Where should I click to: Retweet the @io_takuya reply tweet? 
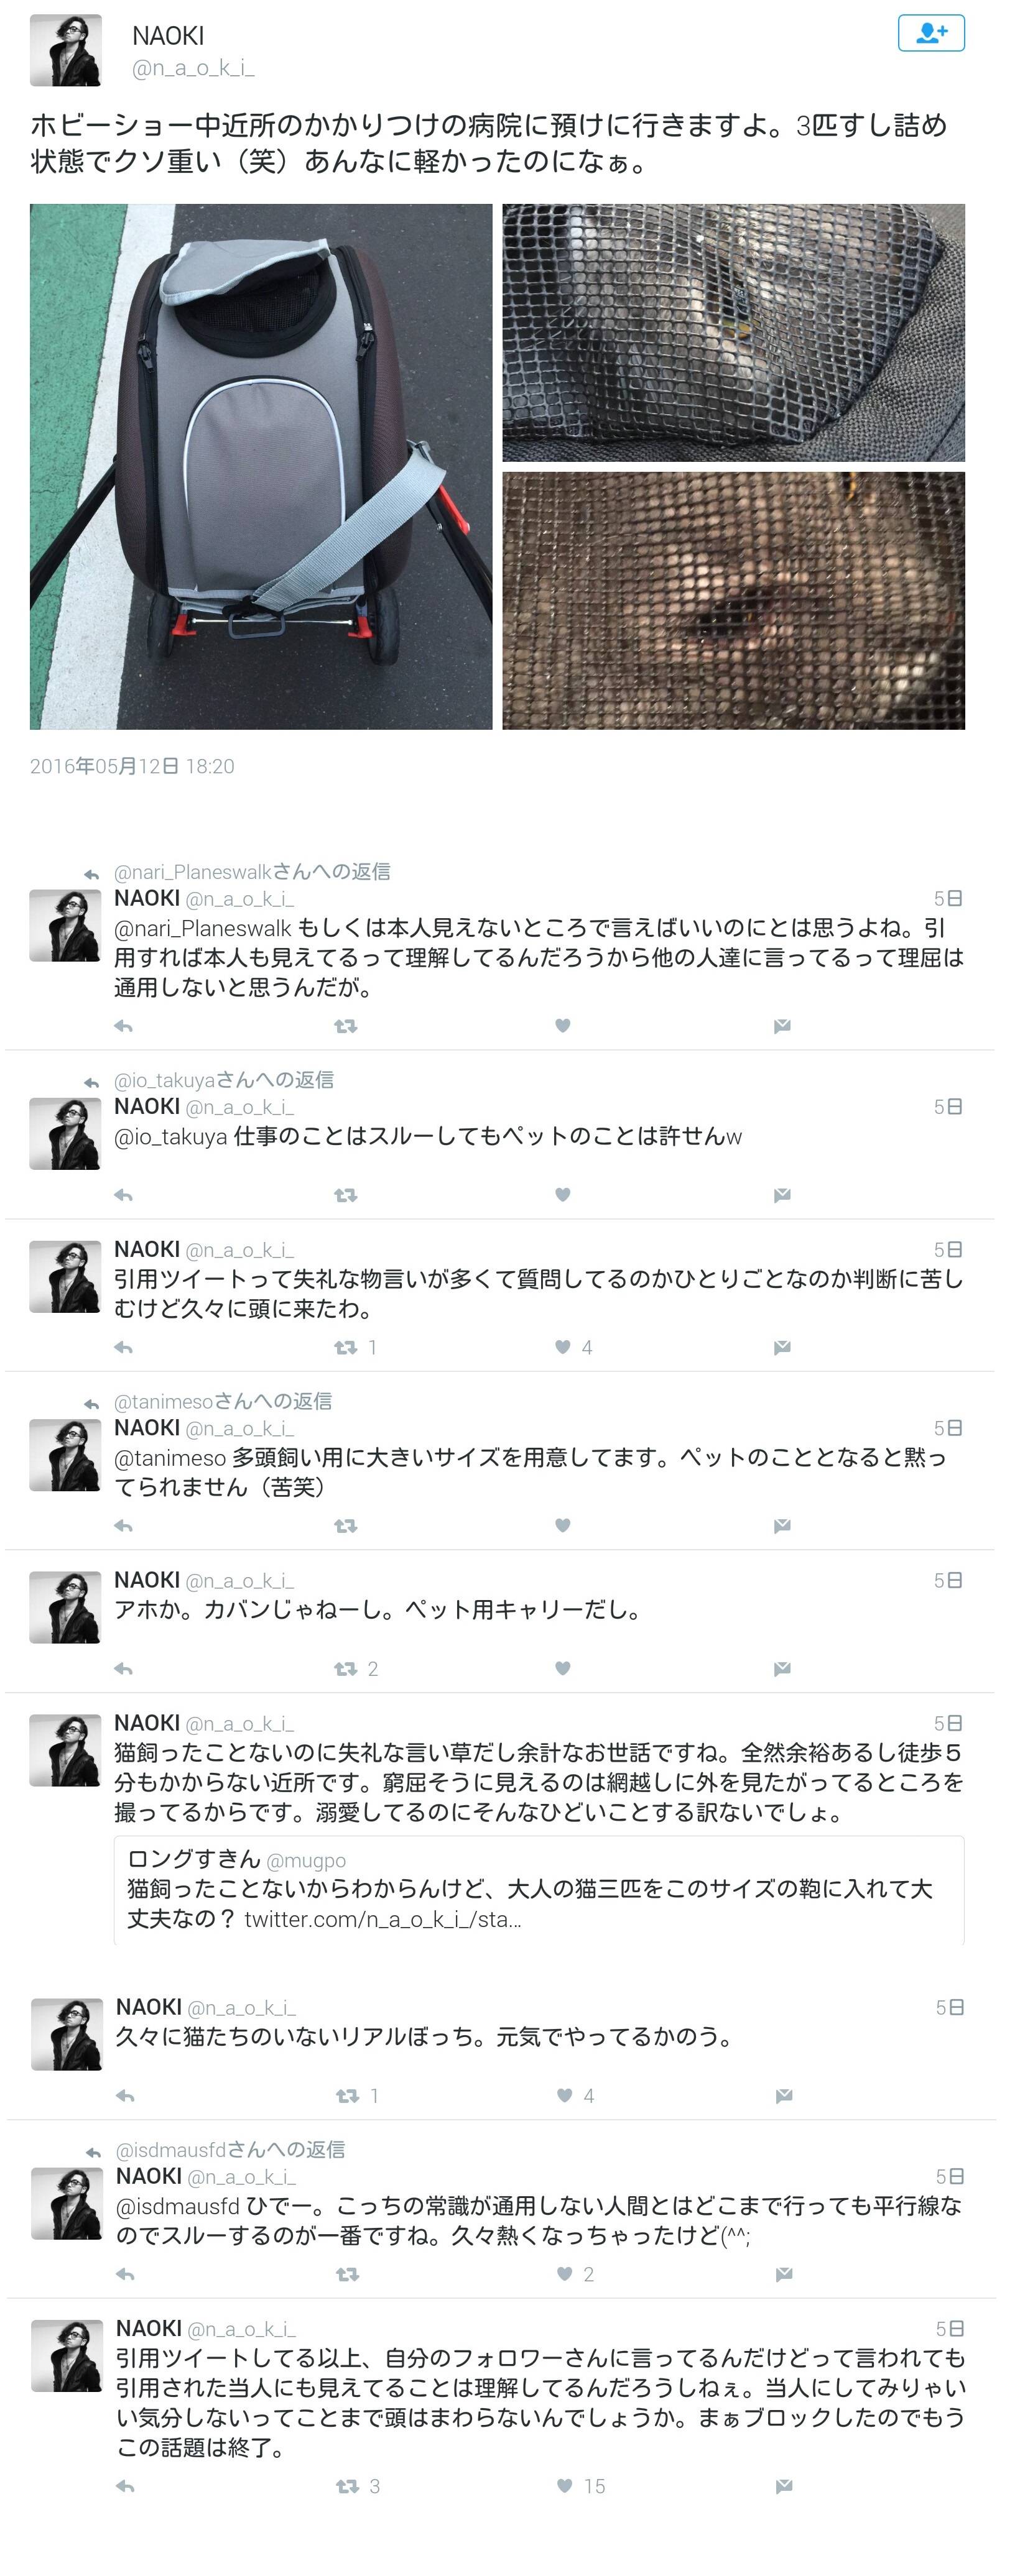coord(345,1195)
